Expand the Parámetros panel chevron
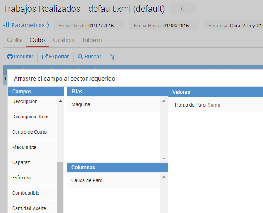This screenshot has width=263, height=213. [x=48, y=25]
